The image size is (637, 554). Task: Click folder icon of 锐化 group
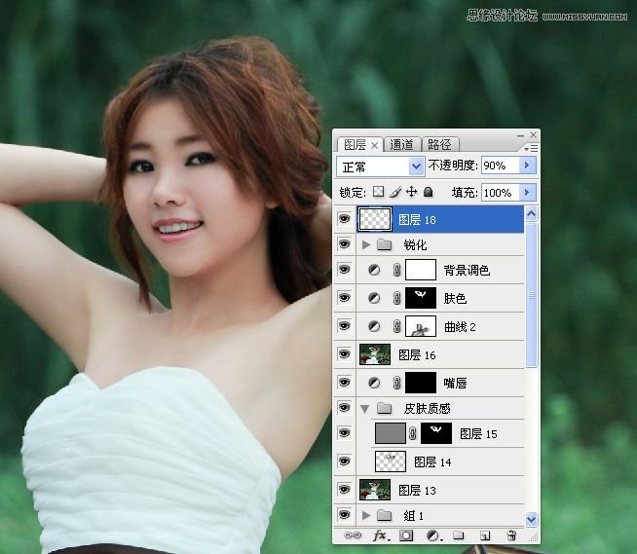tap(384, 244)
